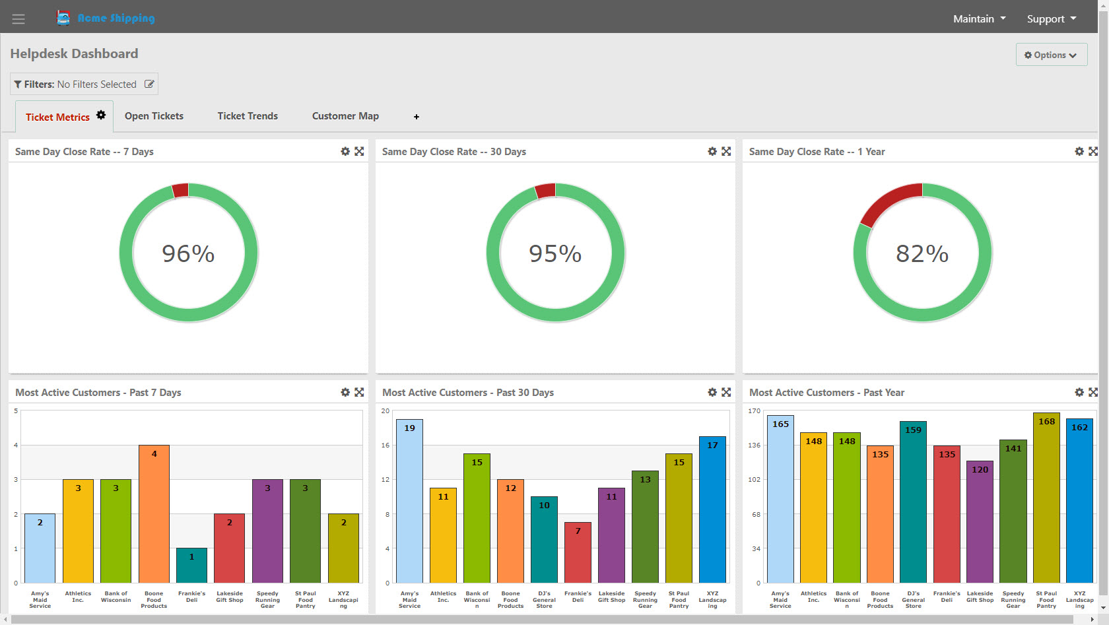This screenshot has width=1109, height=625.
Task: Edit filters using pencil icon
Action: (149, 84)
